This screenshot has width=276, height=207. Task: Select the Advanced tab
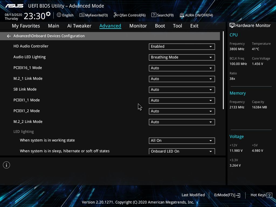(110, 26)
